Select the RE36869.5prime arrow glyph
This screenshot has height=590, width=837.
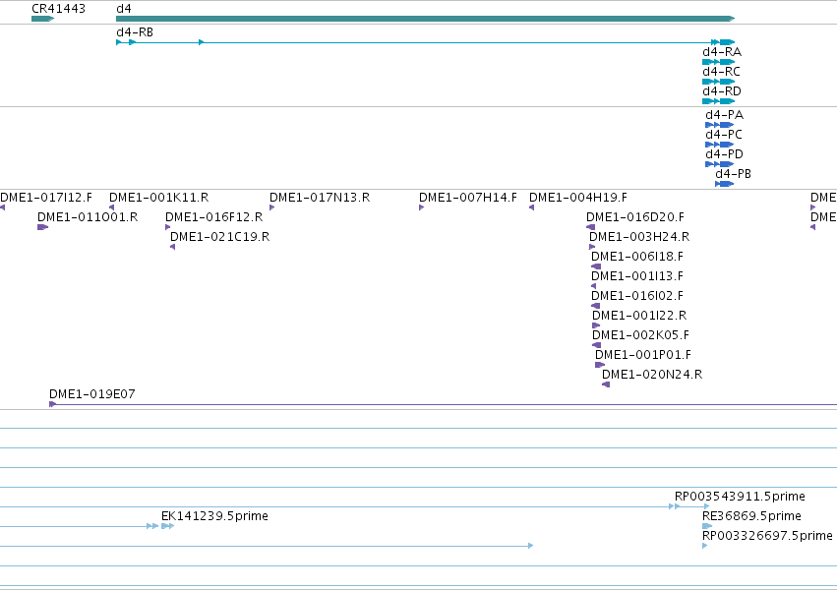[x=707, y=526]
